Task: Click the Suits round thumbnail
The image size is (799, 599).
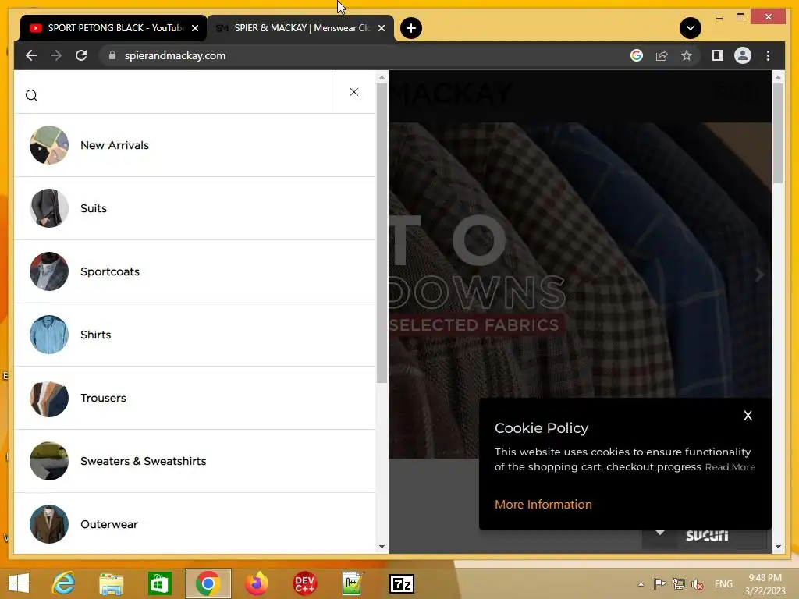Action: point(49,208)
